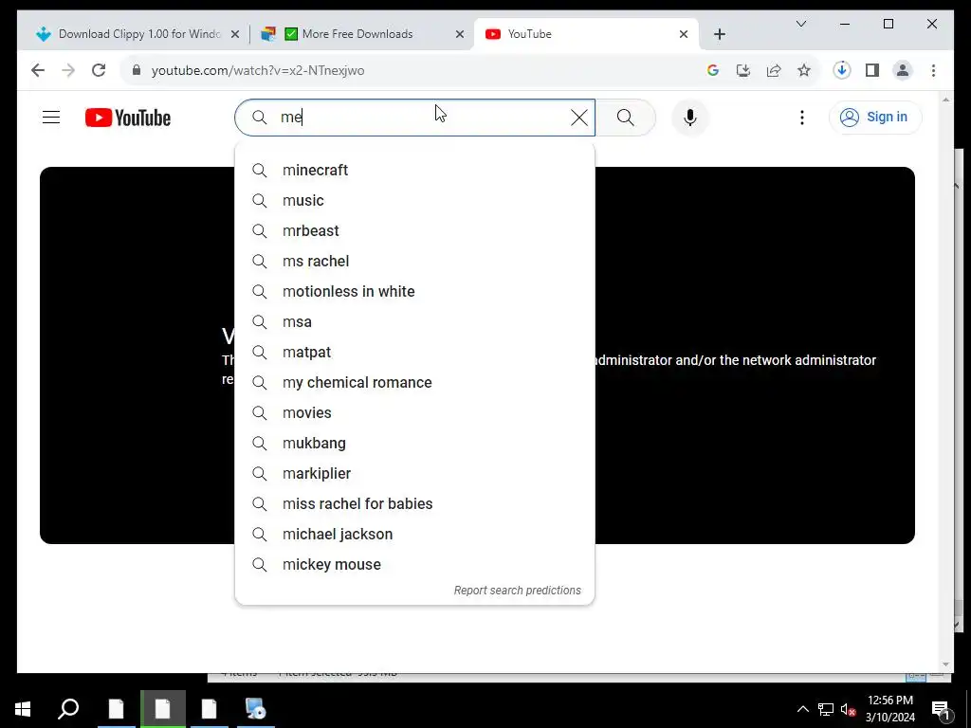971x728 pixels.
Task: Choose the music suggestion
Action: [x=415, y=201]
